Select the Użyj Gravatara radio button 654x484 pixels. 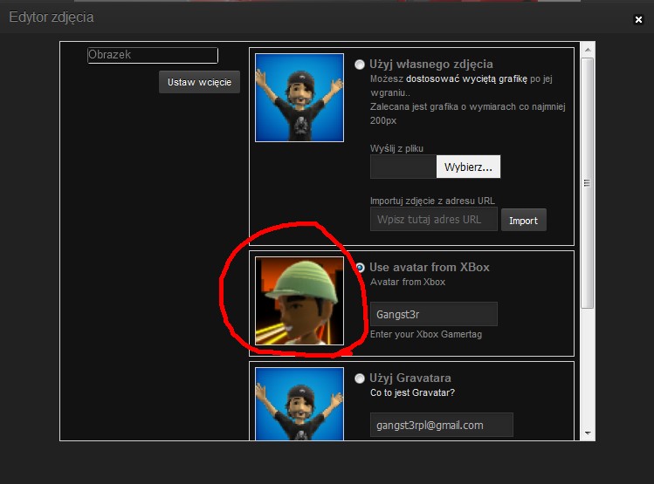[x=361, y=378]
